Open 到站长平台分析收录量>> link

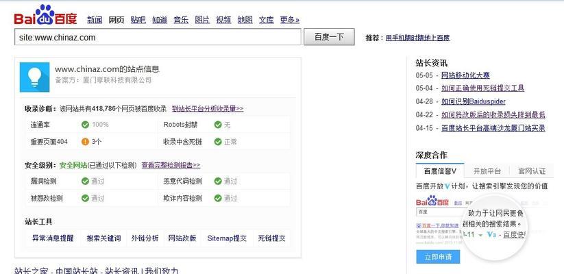click(x=208, y=109)
